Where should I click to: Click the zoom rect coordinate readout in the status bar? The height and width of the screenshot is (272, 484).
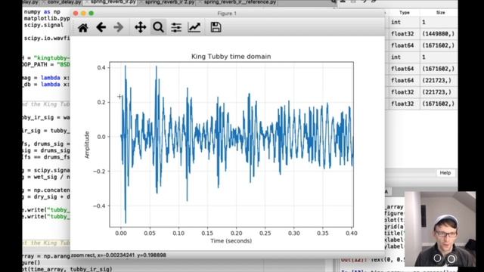[119, 255]
